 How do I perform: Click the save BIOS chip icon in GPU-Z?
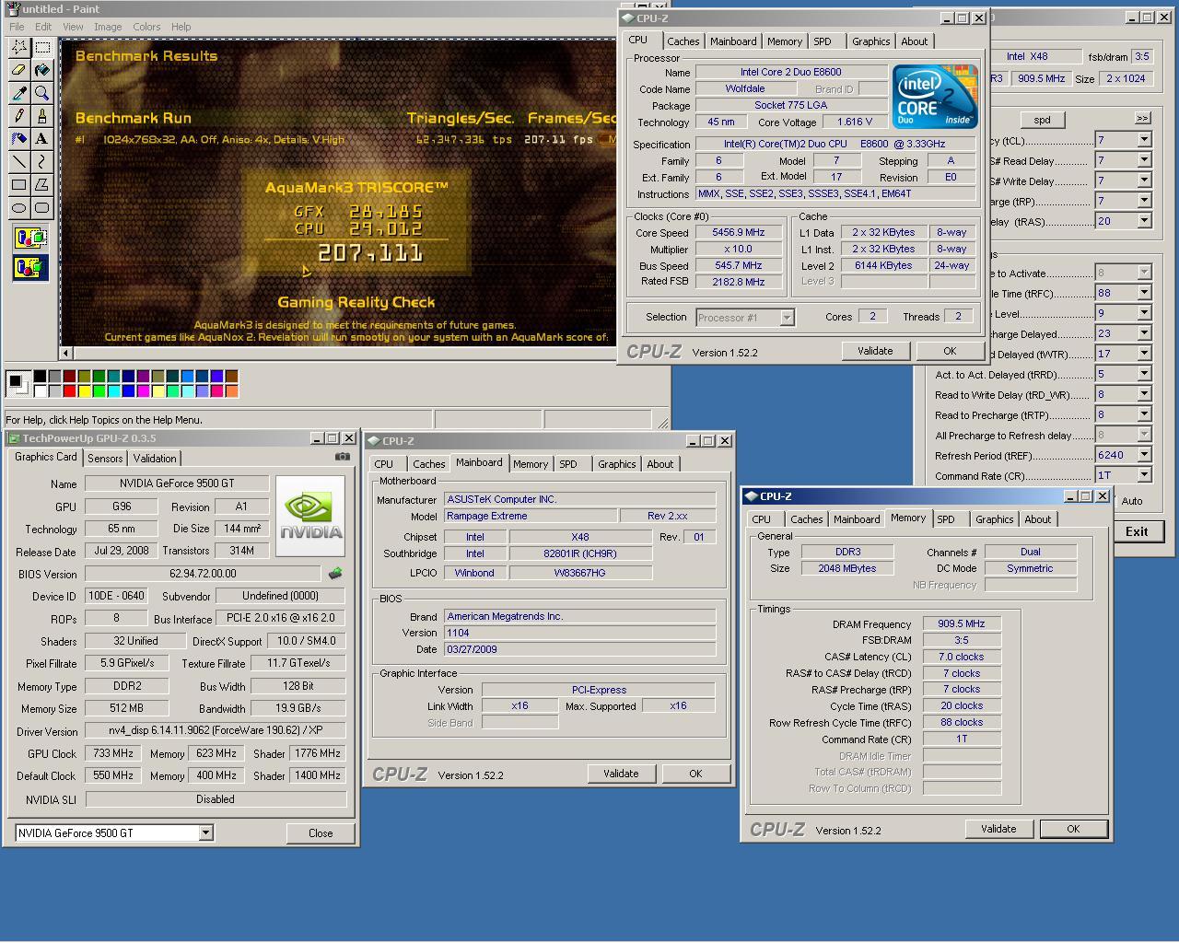point(335,574)
